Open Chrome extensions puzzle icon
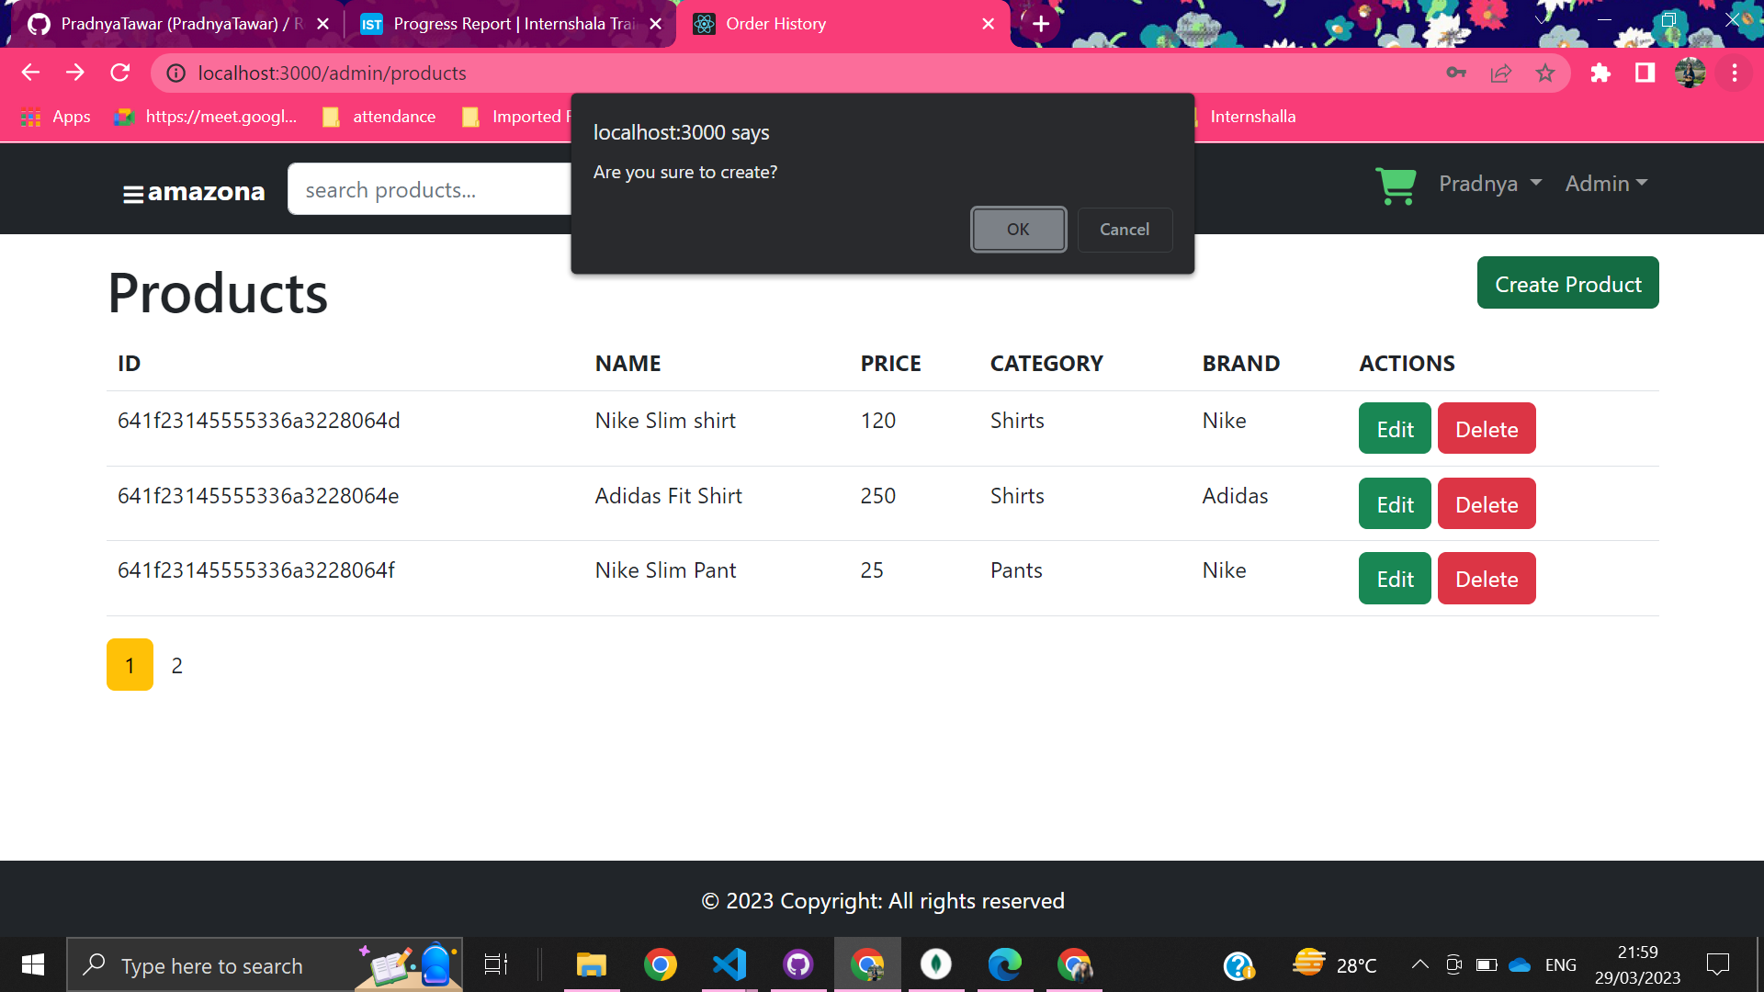This screenshot has width=1764, height=992. click(1600, 73)
